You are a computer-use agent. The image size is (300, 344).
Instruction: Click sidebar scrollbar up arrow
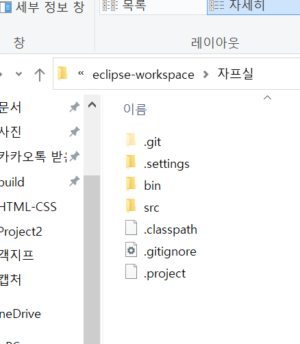point(92,105)
